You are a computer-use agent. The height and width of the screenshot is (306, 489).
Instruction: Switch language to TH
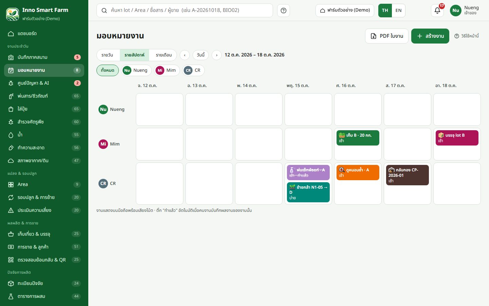[x=385, y=11]
